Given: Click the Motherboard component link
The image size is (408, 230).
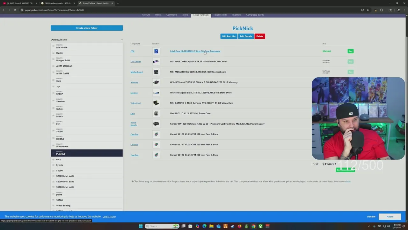Looking at the screenshot, I should (x=136, y=72).
